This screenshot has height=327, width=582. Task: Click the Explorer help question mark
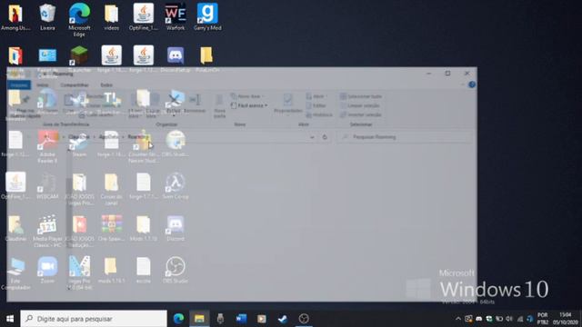point(472,84)
